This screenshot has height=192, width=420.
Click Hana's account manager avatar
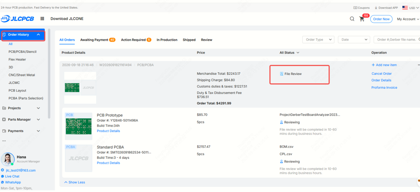coord(8,159)
